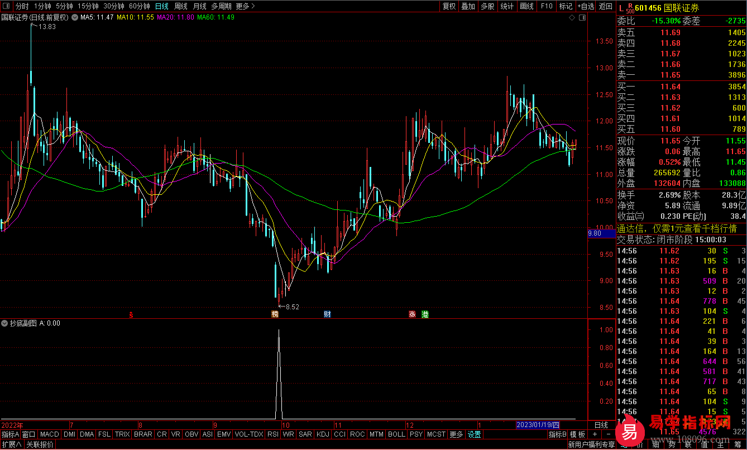Viewport: 747px width, 450px height.
Task: Click the 模板 template button
Action: point(577,434)
